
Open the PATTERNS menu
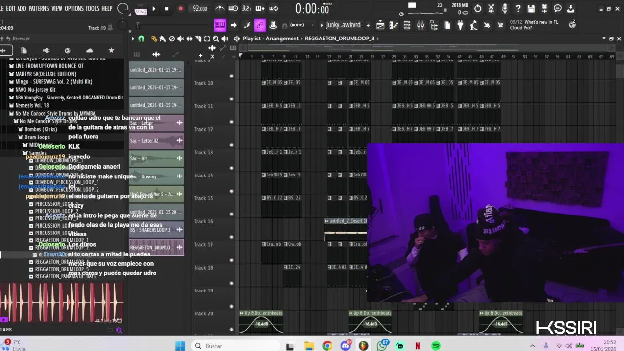click(x=39, y=9)
